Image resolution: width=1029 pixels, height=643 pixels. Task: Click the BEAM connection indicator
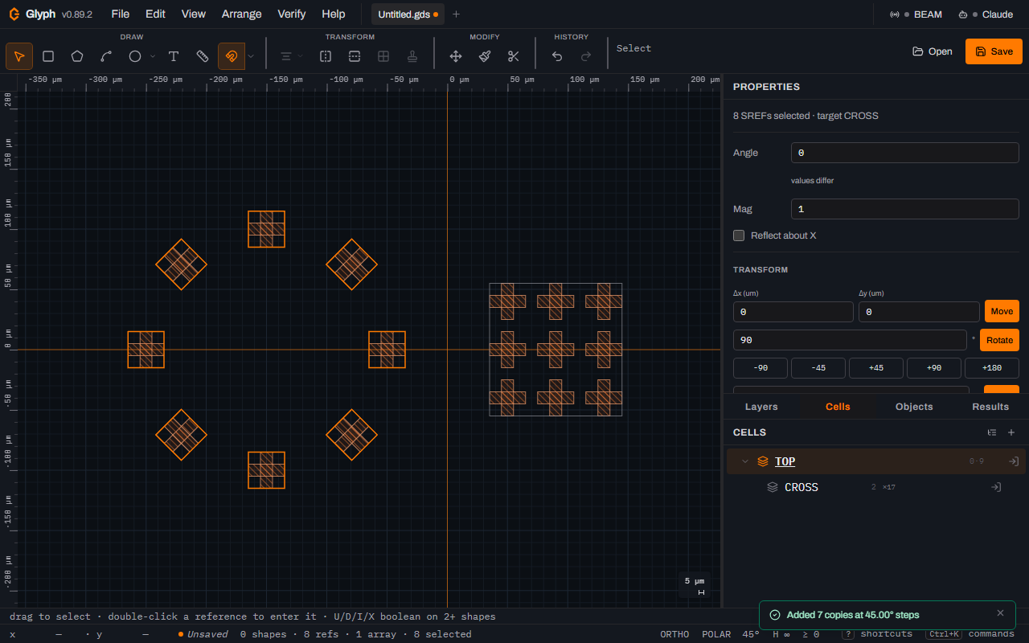(x=916, y=14)
